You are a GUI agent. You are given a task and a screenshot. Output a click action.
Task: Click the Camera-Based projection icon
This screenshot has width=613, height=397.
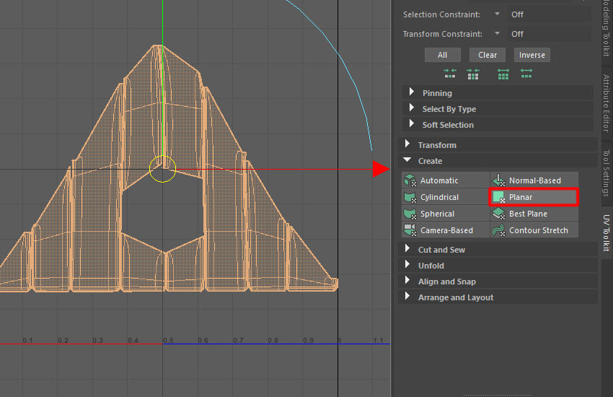[x=410, y=230]
